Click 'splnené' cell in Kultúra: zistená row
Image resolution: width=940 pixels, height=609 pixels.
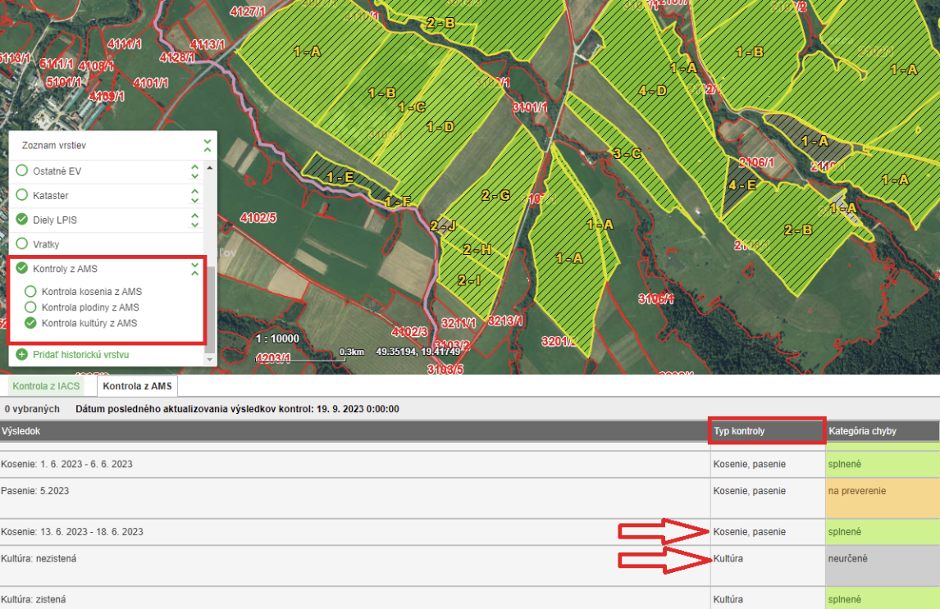click(x=883, y=599)
